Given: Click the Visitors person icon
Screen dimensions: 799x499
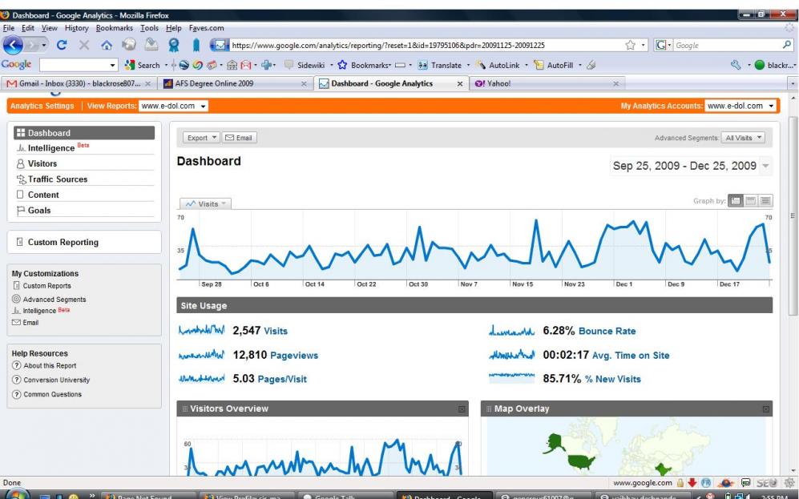Looking at the screenshot, I should pos(20,164).
